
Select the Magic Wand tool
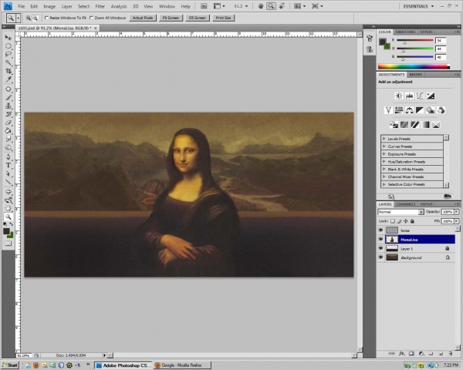pyautogui.click(x=8, y=62)
